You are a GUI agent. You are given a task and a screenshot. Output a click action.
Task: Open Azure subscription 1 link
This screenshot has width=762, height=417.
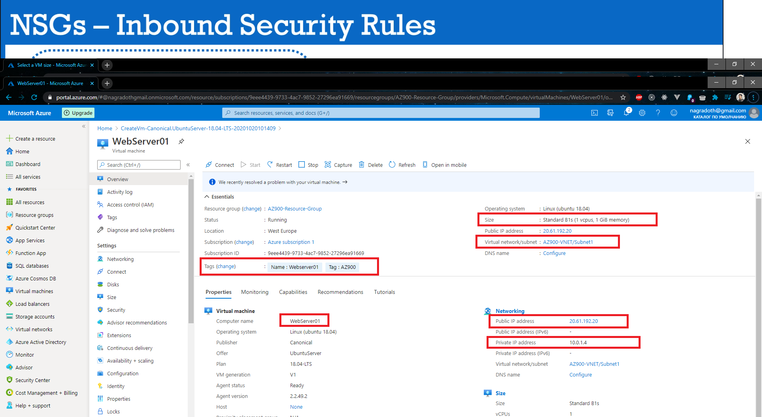[x=291, y=242]
